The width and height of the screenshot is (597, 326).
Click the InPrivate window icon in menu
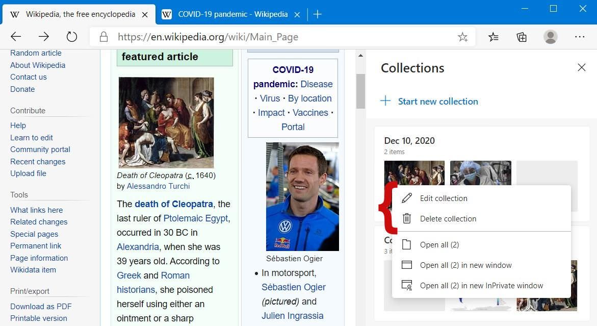pos(407,286)
